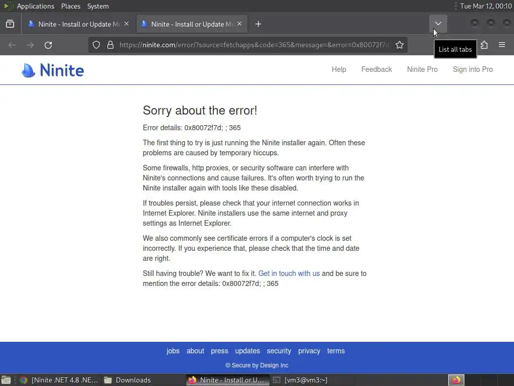Follow the 'Get in touch with us' link
This screenshot has width=514, height=386.
point(289,273)
